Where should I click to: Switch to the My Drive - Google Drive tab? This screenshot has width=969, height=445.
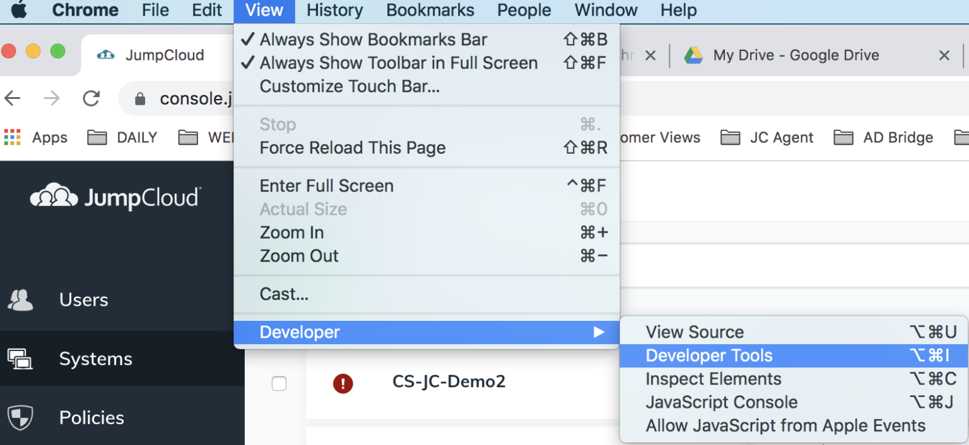tap(794, 55)
